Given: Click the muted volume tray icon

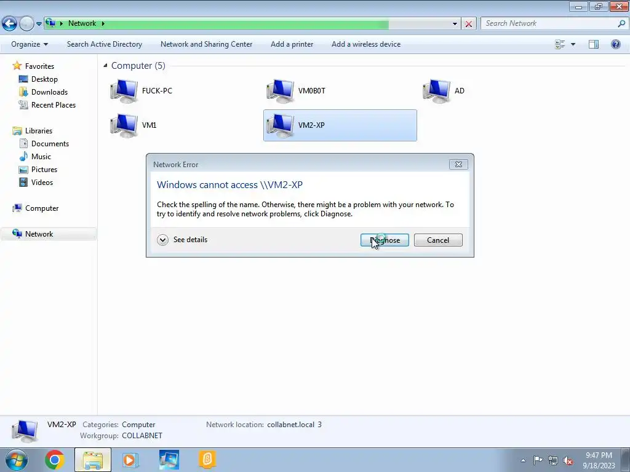Looking at the screenshot, I should [x=568, y=460].
